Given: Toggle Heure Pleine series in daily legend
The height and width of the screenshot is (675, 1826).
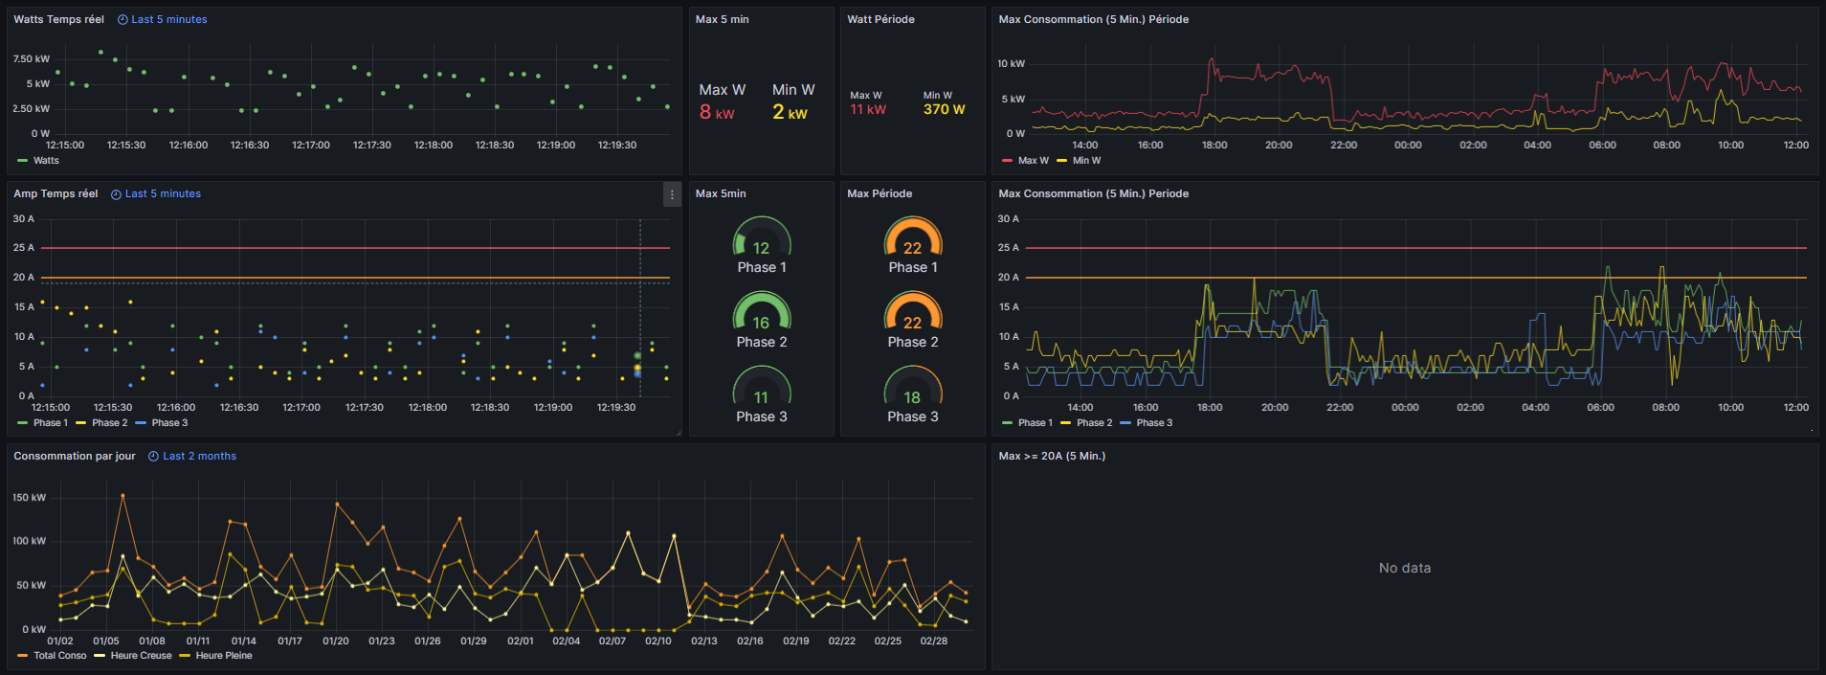Looking at the screenshot, I should click(224, 656).
